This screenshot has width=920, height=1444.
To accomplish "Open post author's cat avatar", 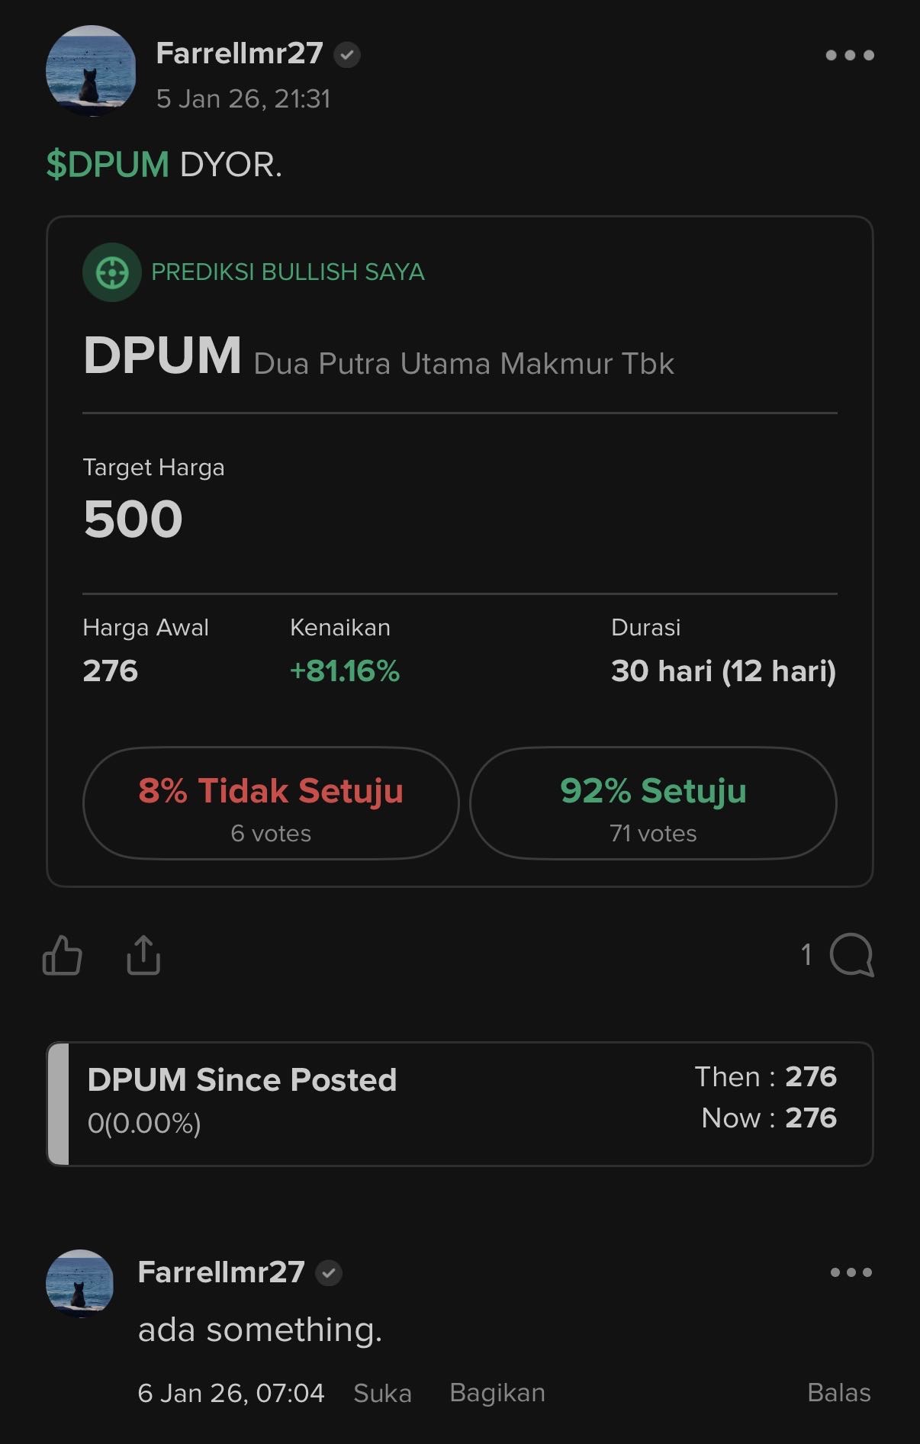I will [x=91, y=71].
